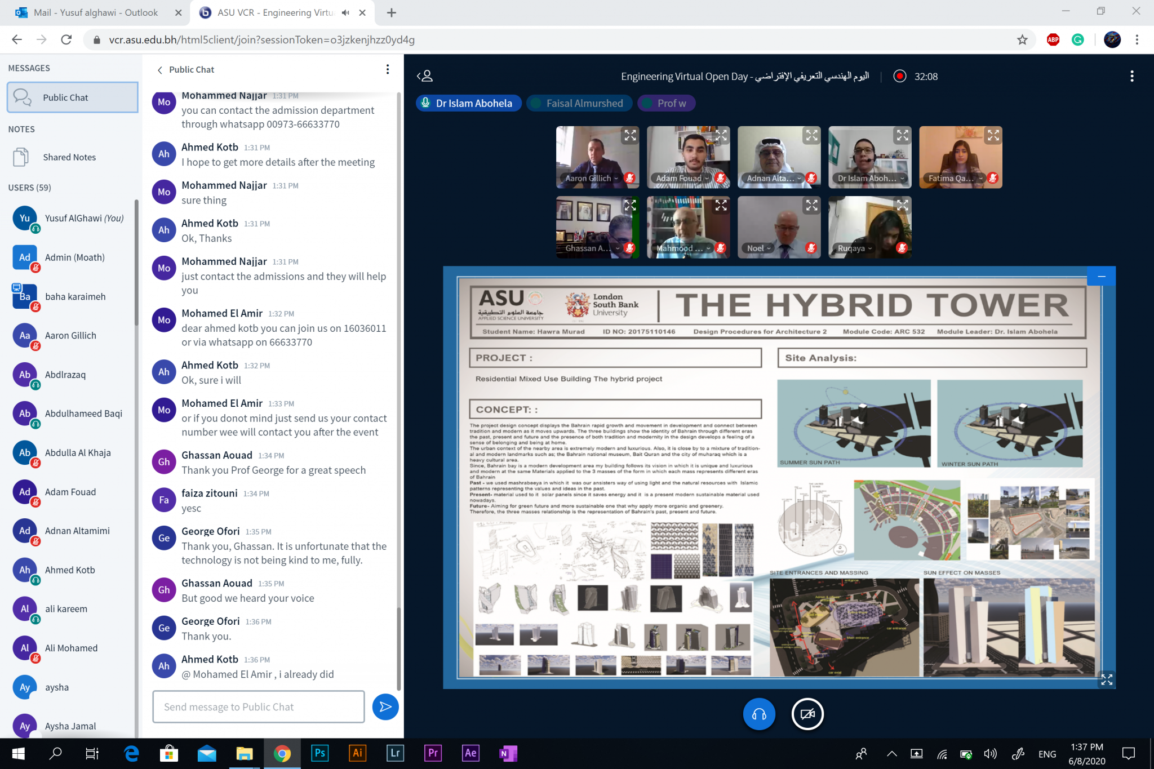This screenshot has height=769, width=1154.
Task: Open Chrome three-dot menu
Action: point(1137,39)
